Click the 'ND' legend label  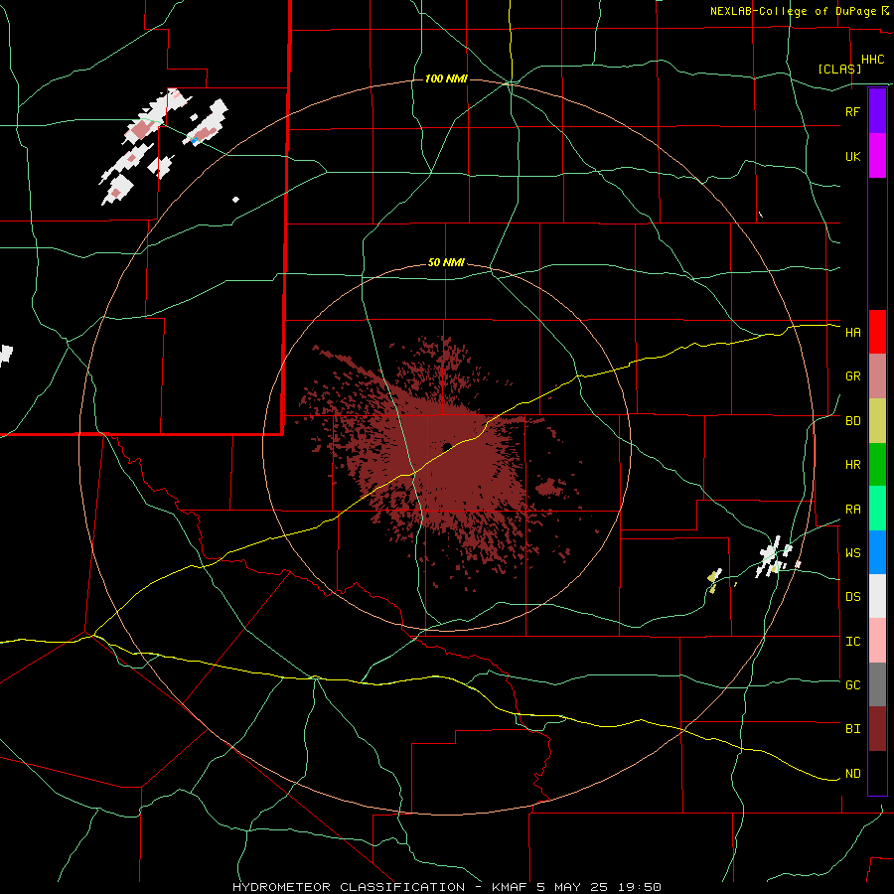852,774
